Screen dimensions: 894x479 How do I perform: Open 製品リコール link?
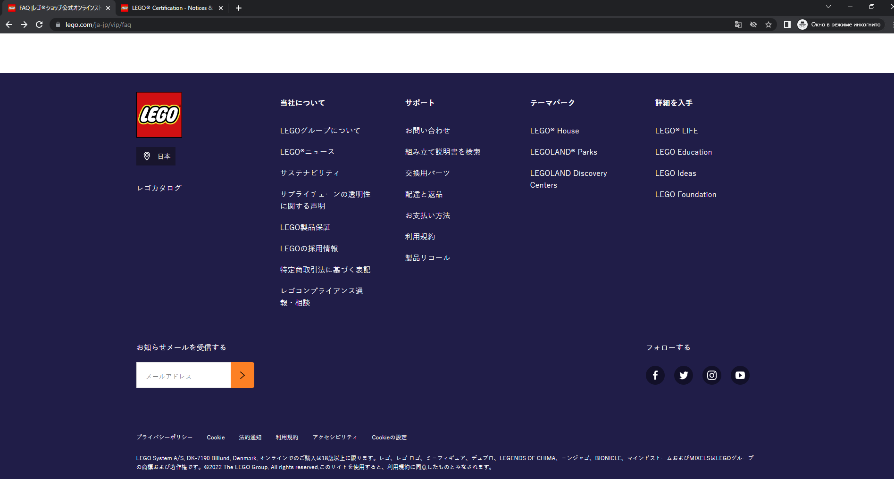click(x=427, y=258)
